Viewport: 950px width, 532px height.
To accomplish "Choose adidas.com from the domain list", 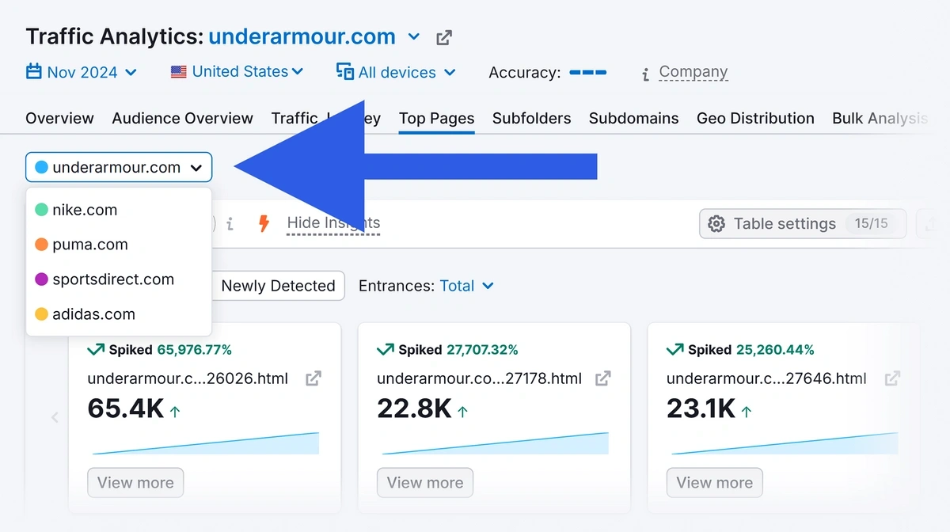I will pyautogui.click(x=119, y=314).
